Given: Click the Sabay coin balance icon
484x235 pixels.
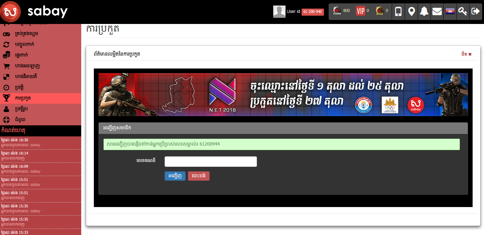Looking at the screenshot, I should (x=337, y=11).
